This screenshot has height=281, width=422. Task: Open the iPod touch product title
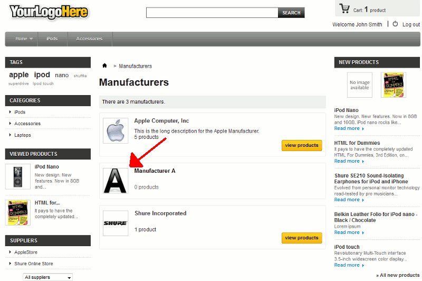(x=347, y=247)
